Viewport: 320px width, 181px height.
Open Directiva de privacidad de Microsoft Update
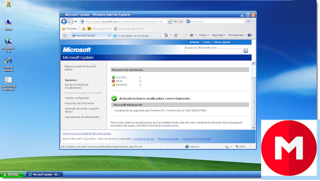point(86,133)
